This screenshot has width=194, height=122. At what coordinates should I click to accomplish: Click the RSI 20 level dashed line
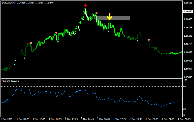(x=101, y=109)
